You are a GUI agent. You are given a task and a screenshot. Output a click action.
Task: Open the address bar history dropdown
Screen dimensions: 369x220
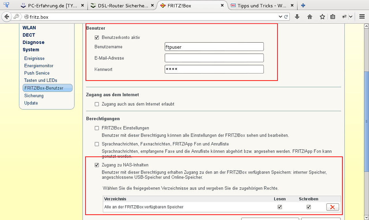point(280,17)
